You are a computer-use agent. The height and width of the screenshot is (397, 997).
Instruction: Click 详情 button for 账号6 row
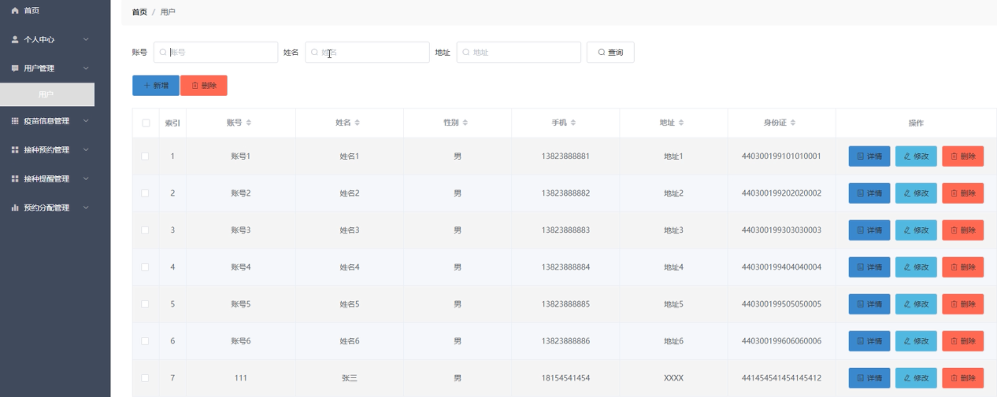click(x=869, y=341)
